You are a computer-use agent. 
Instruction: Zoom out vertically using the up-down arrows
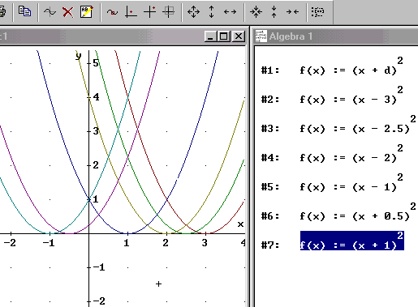tap(212, 12)
